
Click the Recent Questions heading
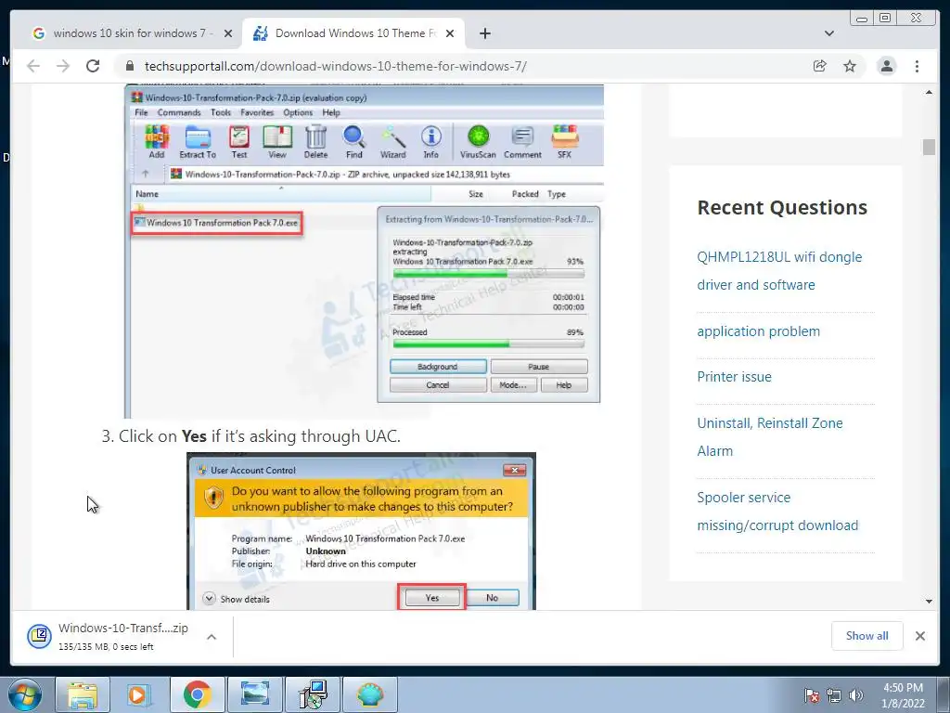pos(781,207)
